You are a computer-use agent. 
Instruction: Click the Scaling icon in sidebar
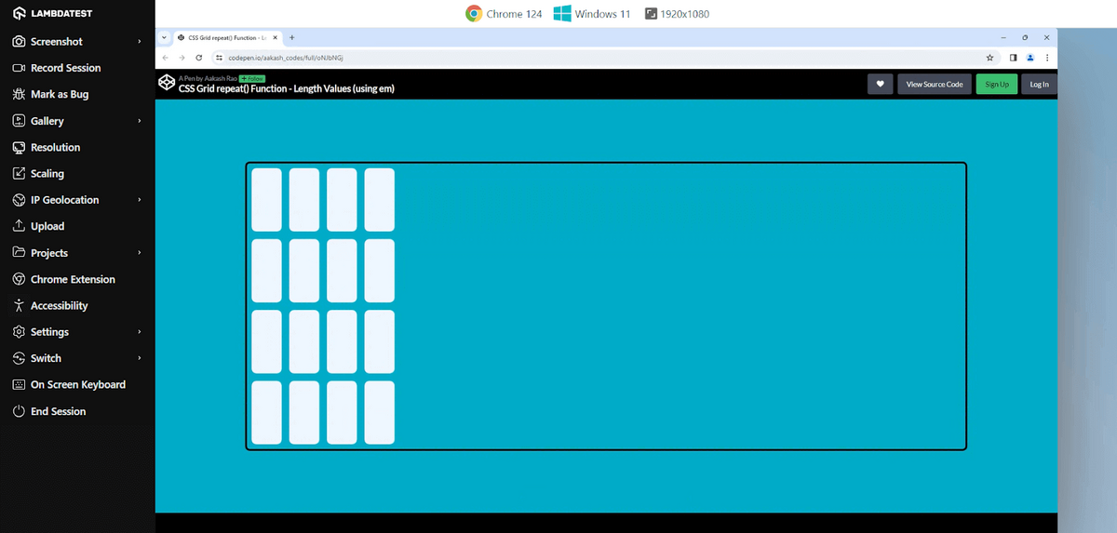(x=19, y=173)
